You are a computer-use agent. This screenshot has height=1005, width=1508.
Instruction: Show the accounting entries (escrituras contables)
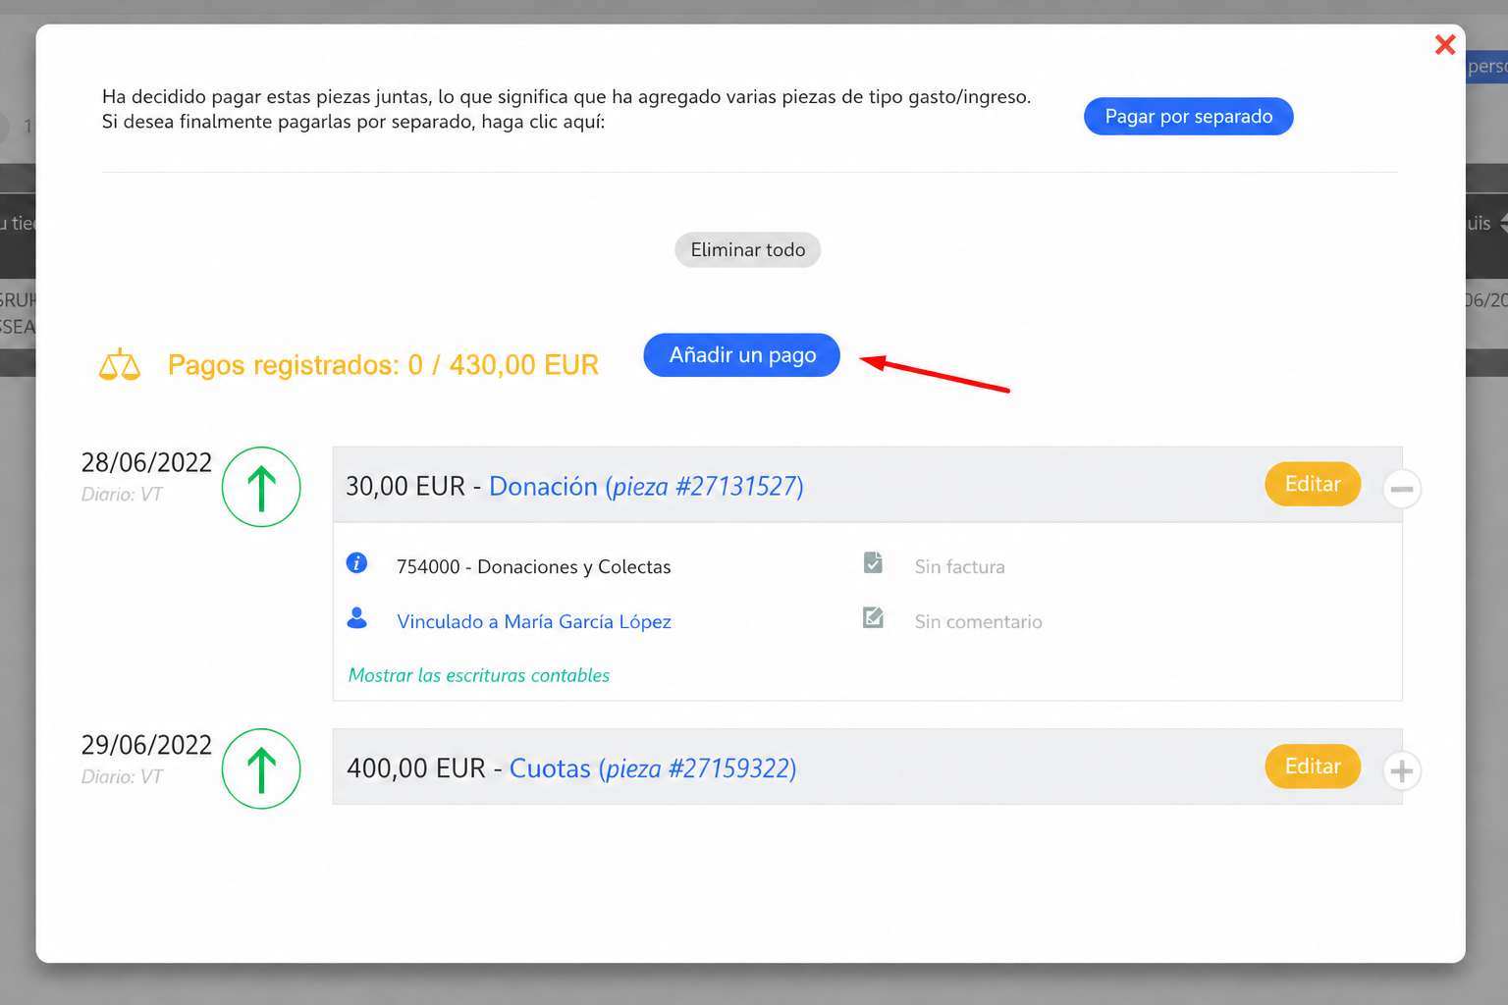coord(479,675)
